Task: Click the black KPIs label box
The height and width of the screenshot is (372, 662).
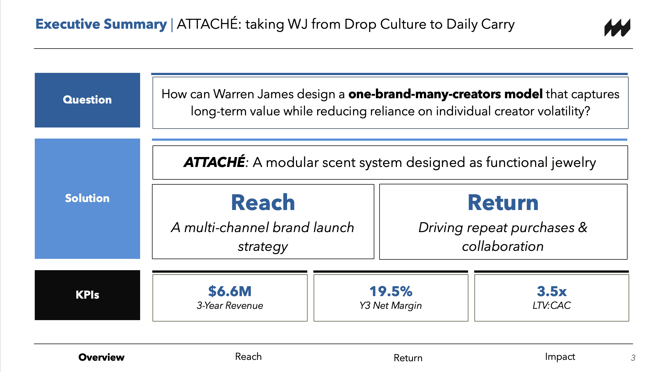Action: point(87,295)
